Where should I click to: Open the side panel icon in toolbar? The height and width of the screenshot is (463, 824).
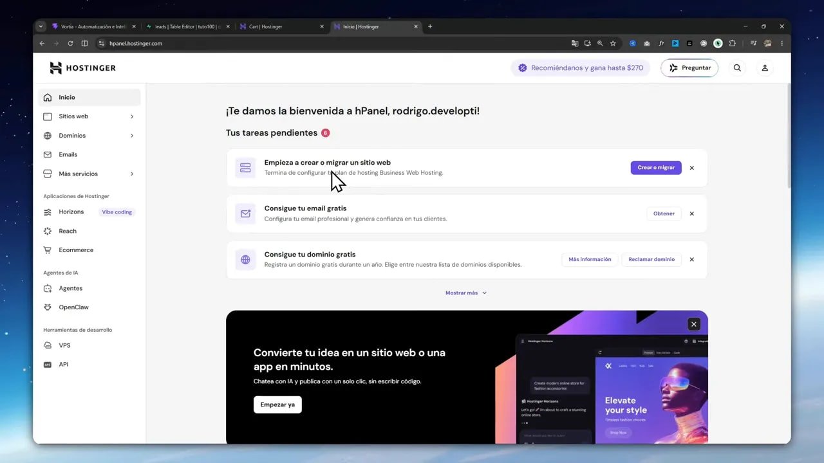tap(84, 43)
